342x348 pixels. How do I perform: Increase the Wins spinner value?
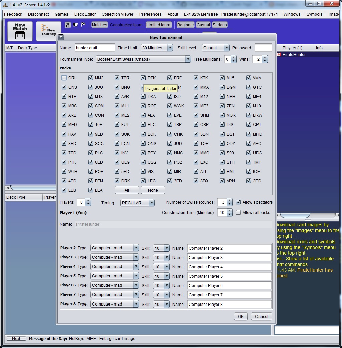click(x=265, y=57)
